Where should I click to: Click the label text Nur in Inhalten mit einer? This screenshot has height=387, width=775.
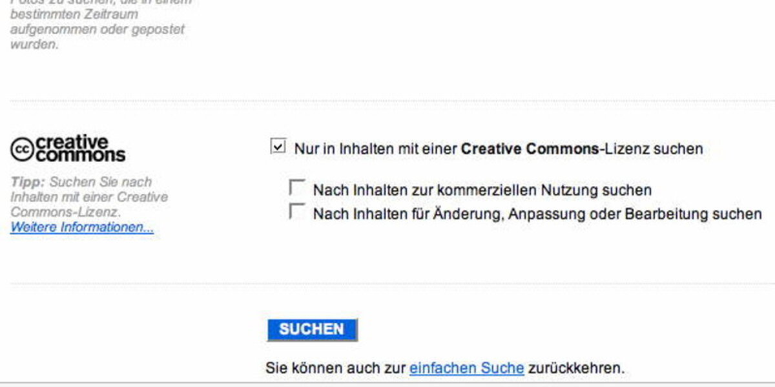point(375,149)
